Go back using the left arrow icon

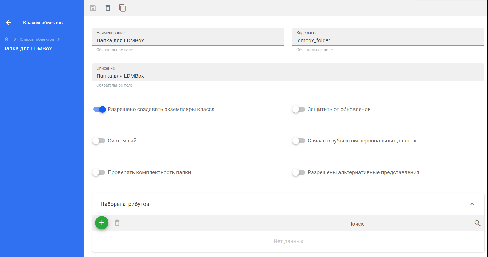coord(9,23)
